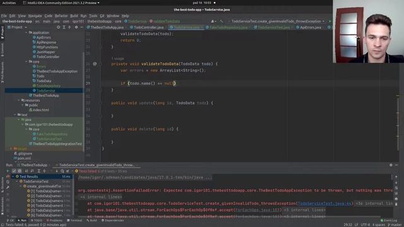Click UTF-8 encoding in status bar
Screen dimensions: 404x227
tap(365, 225)
